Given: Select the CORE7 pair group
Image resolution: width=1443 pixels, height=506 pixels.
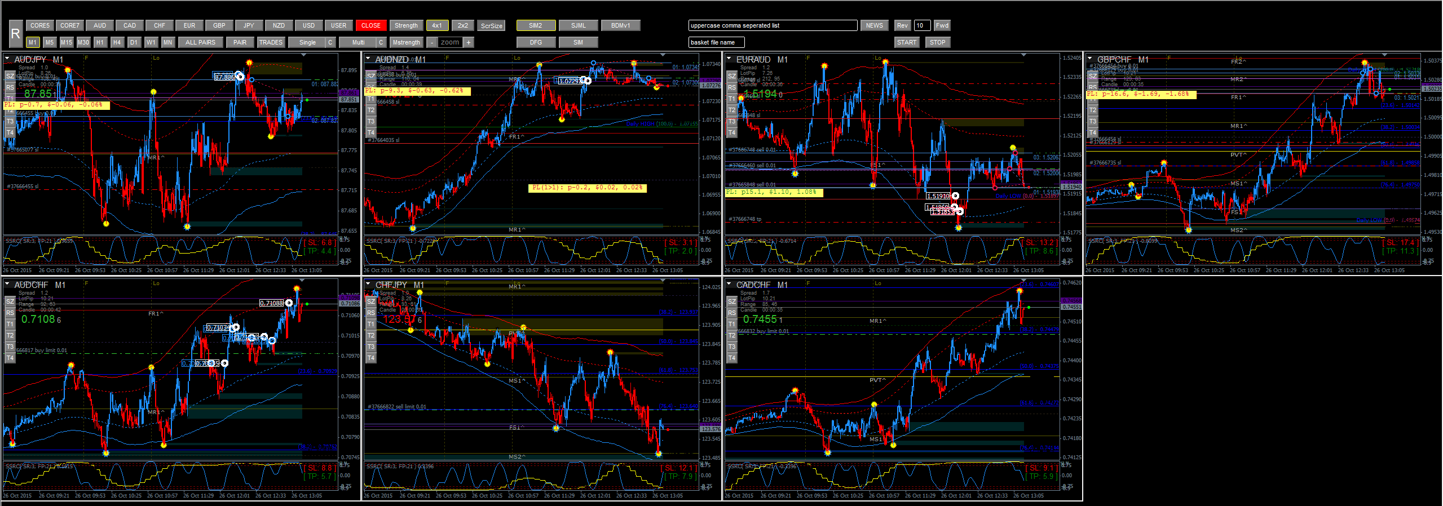Looking at the screenshot, I should click(x=69, y=25).
